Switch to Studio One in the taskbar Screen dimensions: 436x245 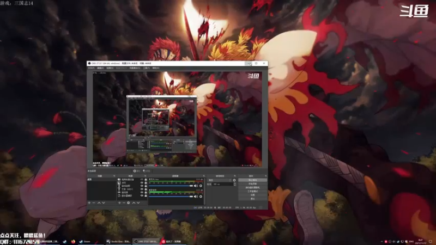click(x=119, y=241)
